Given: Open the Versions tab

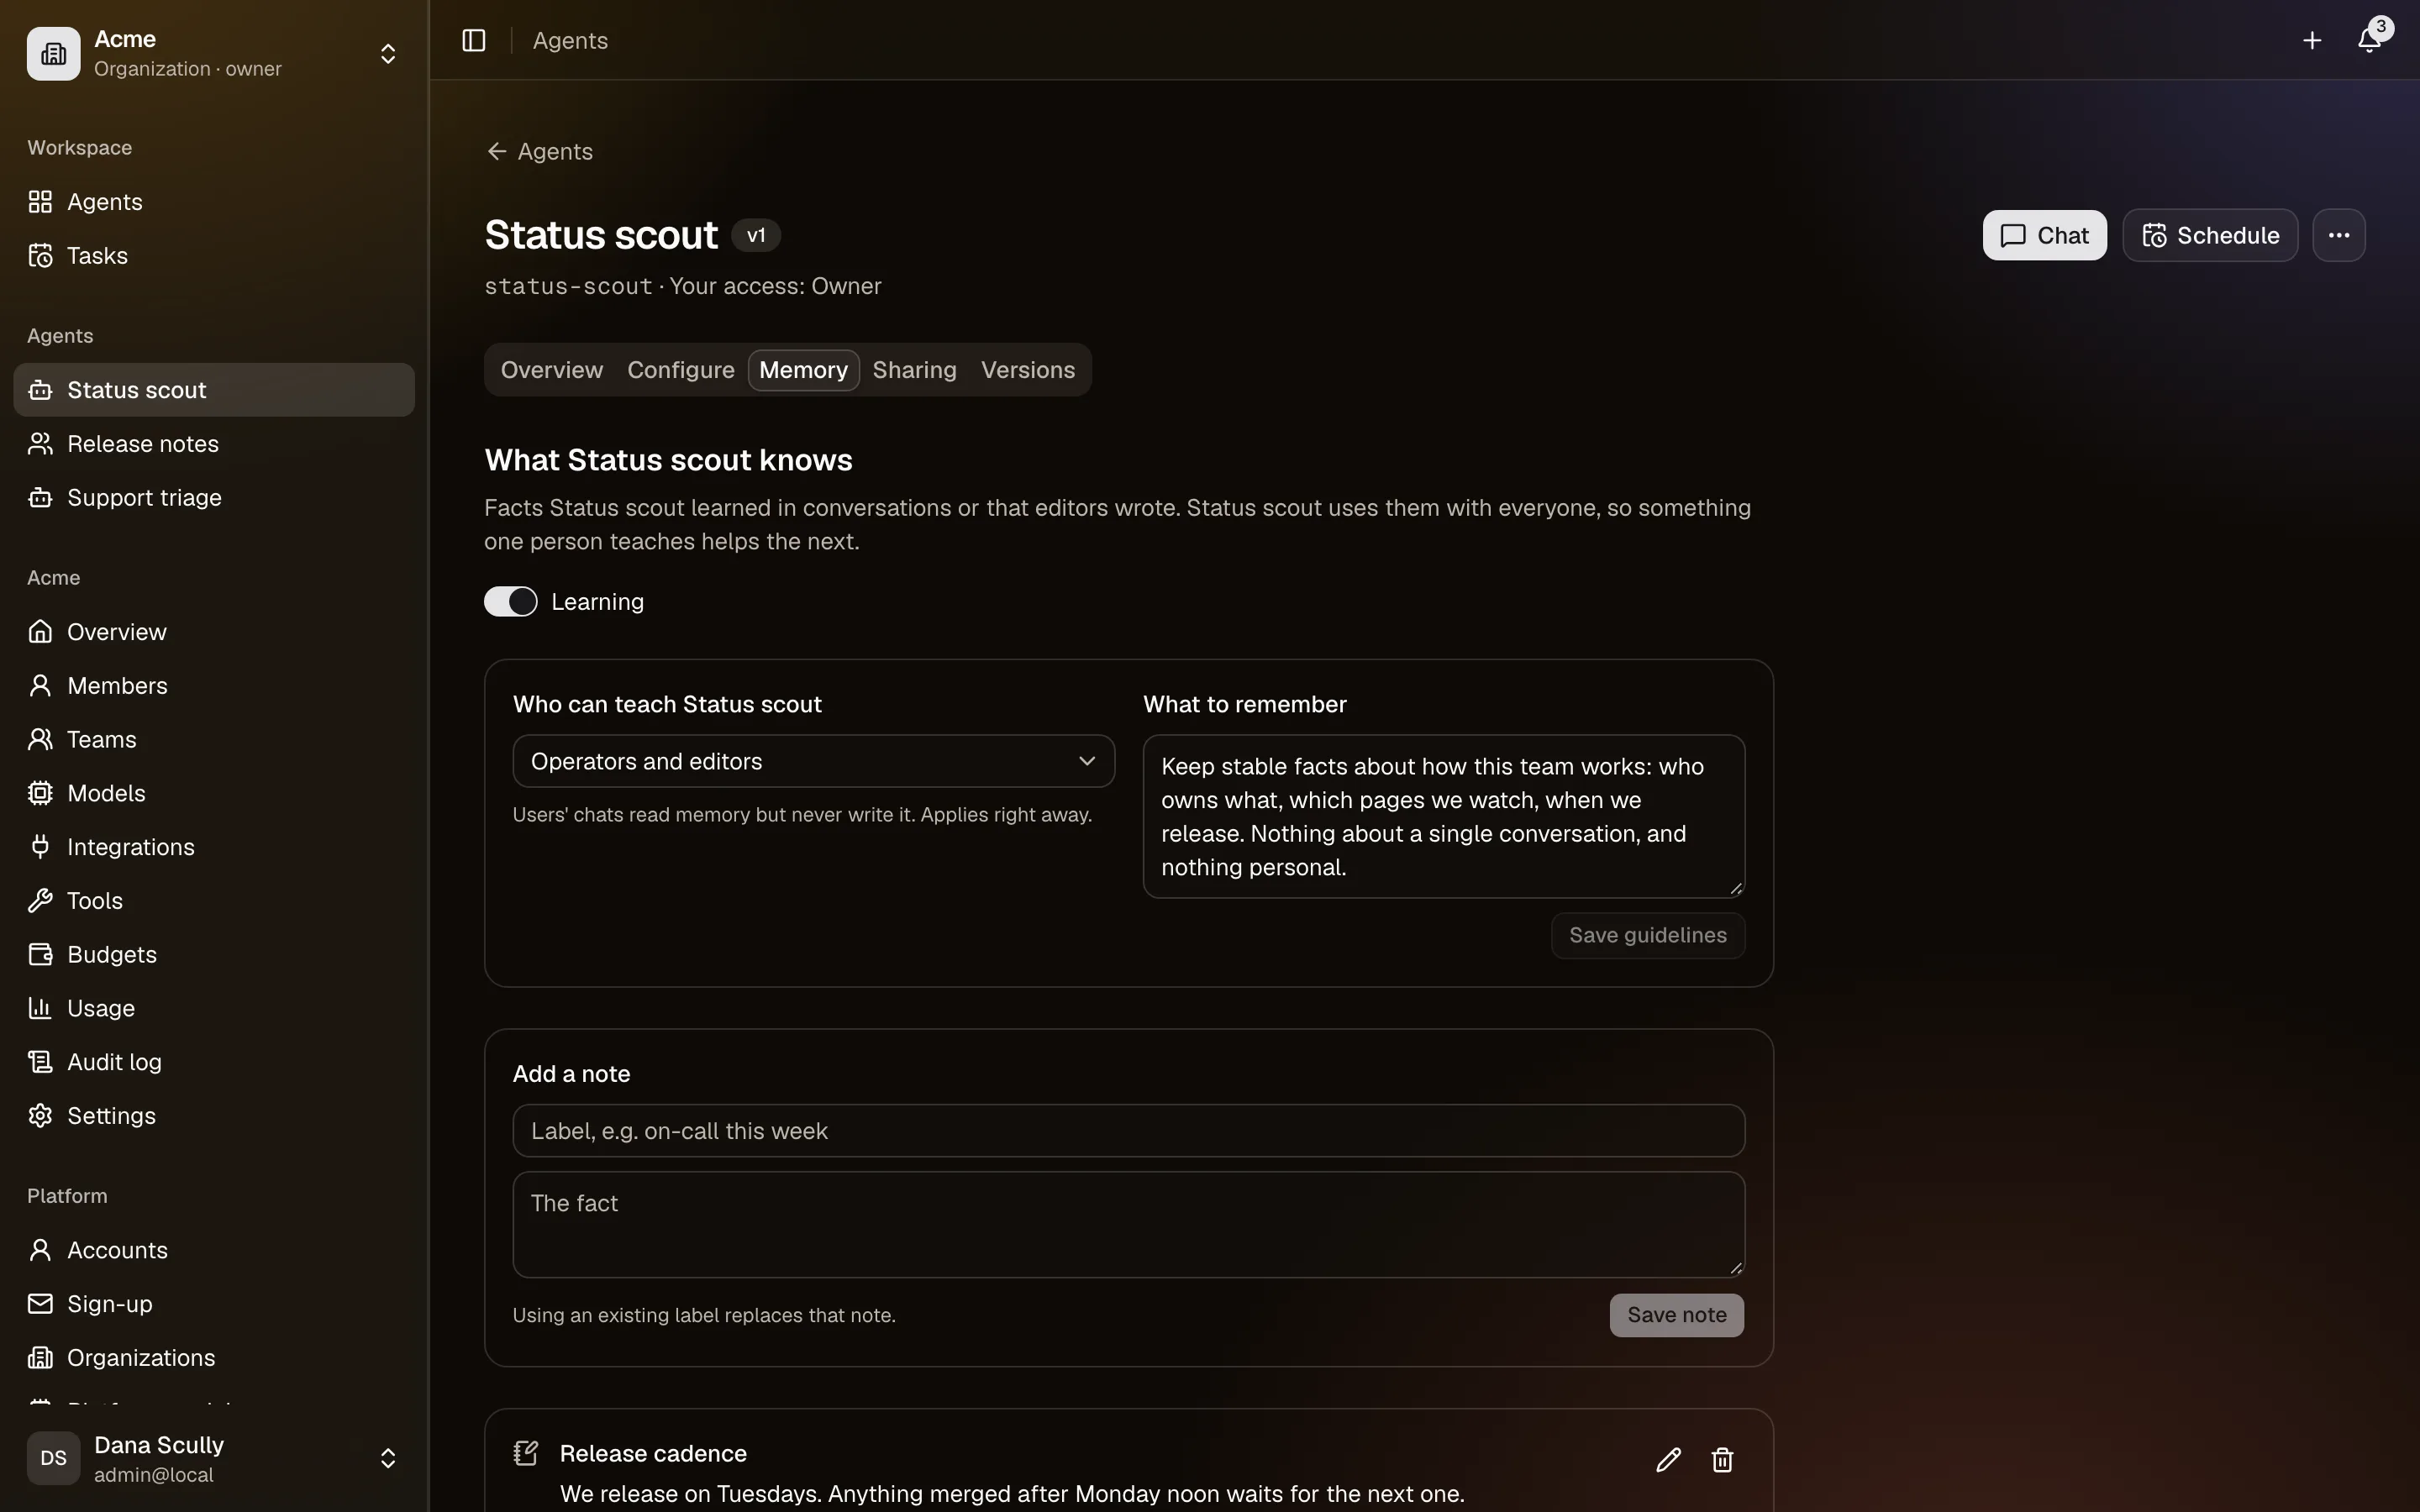Looking at the screenshot, I should (1028, 370).
